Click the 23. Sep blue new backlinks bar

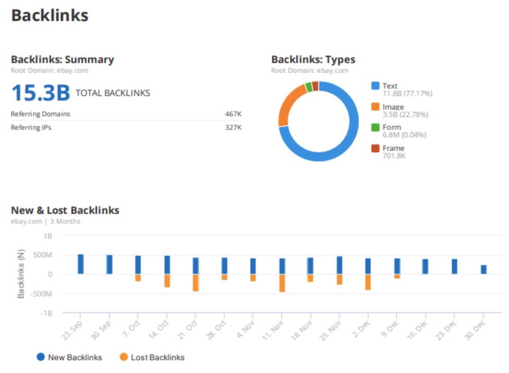click(80, 264)
